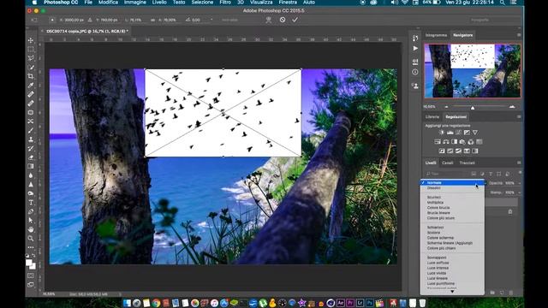This screenshot has width=548, height=308.
Task: Open the Riemp fill dropdown arrow
Action: 520,192
